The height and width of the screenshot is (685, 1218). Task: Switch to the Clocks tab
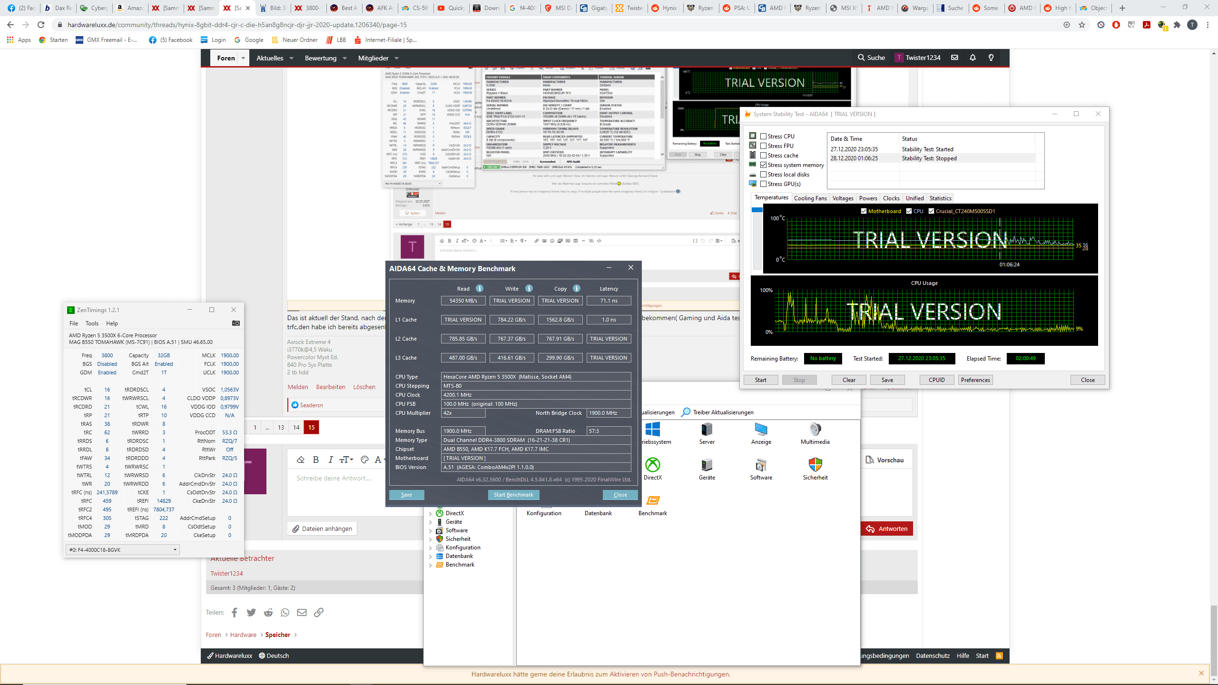pos(891,198)
